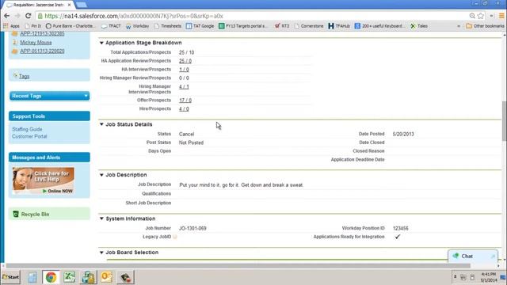The width and height of the screenshot is (507, 285).
Task: Click the horizontal page scrollbar
Action: coord(238,266)
